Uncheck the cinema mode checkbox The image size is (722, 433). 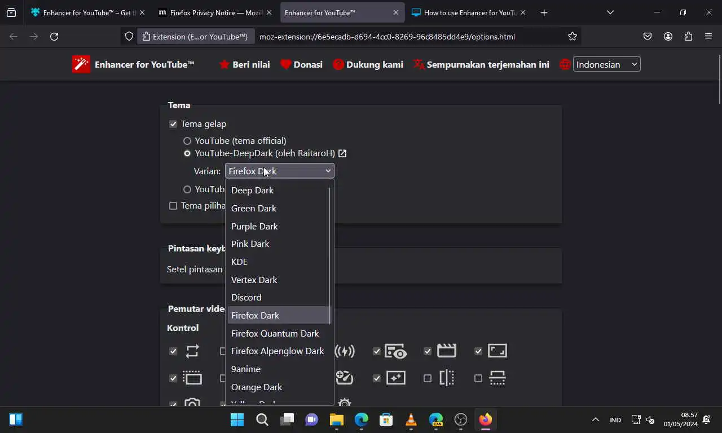coord(428,351)
